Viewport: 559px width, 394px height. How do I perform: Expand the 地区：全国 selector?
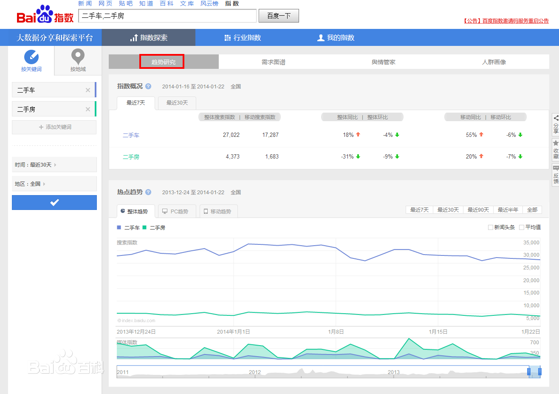pyautogui.click(x=54, y=184)
